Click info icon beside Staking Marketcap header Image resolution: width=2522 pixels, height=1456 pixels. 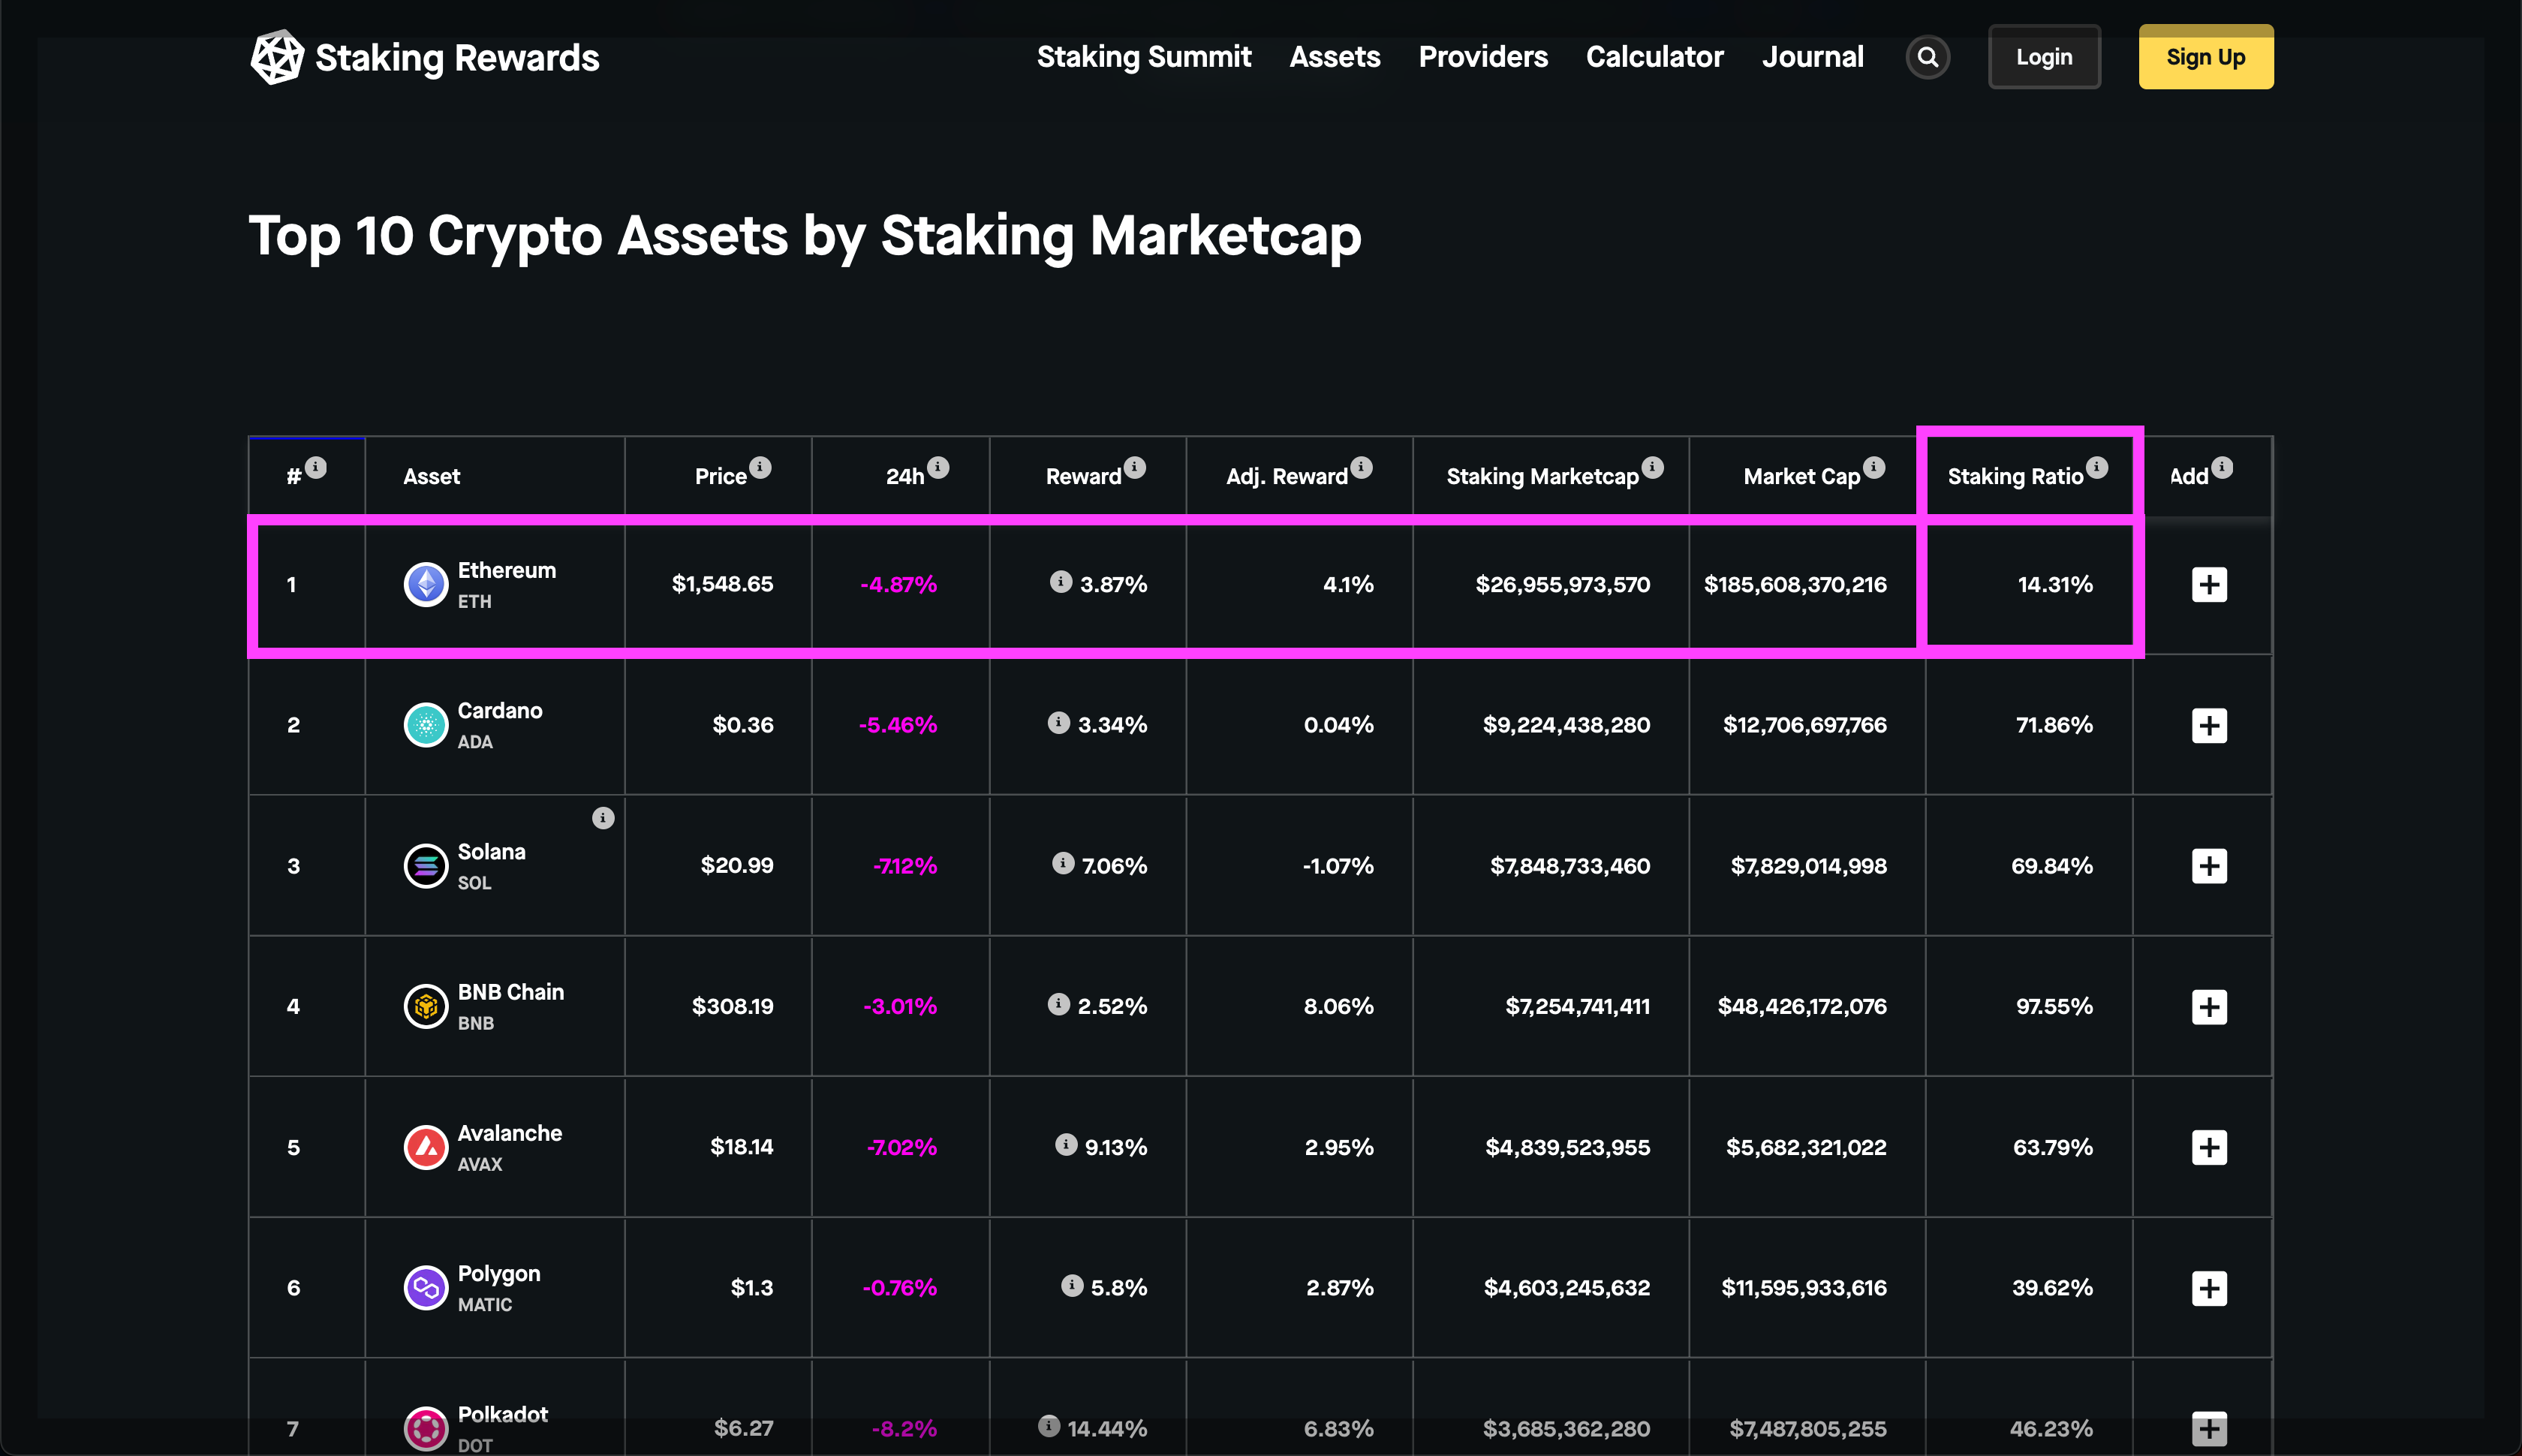(1652, 467)
